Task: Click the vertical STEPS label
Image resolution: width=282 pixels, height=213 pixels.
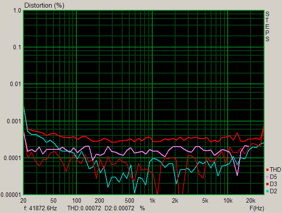Action: pos(267,26)
